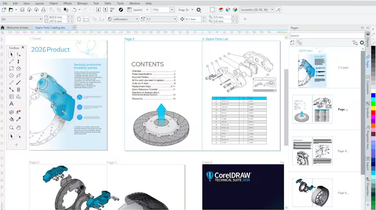Select the Cylinder shape tool
This screenshot has width=376, height=210.
click(x=18, y=90)
